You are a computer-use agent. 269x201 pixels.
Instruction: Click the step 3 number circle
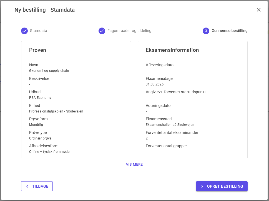tap(206, 31)
